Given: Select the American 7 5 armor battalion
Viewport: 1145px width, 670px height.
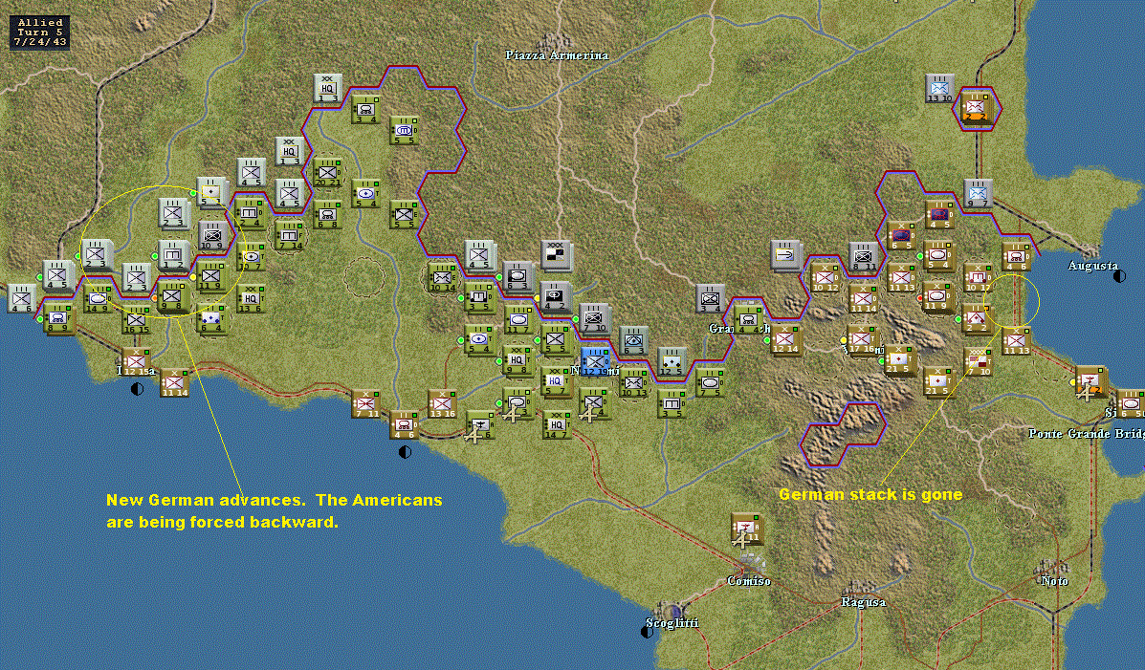Looking at the screenshot, I should (x=710, y=382).
